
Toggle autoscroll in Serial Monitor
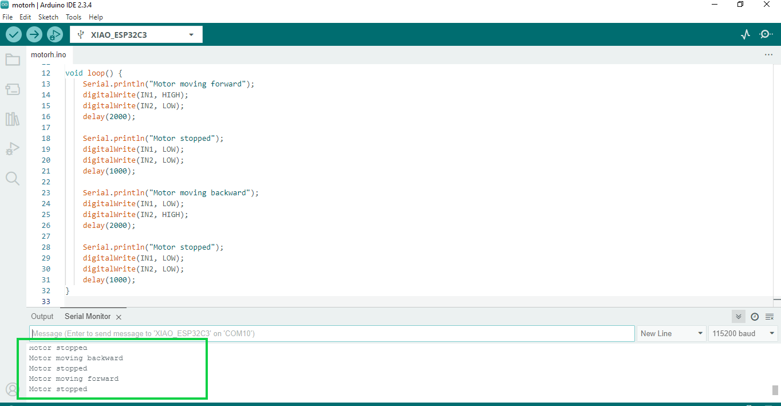click(x=739, y=317)
